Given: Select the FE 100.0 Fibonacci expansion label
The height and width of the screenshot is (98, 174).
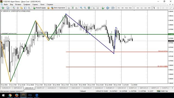Looking at the screenshot, I should tap(163, 66).
